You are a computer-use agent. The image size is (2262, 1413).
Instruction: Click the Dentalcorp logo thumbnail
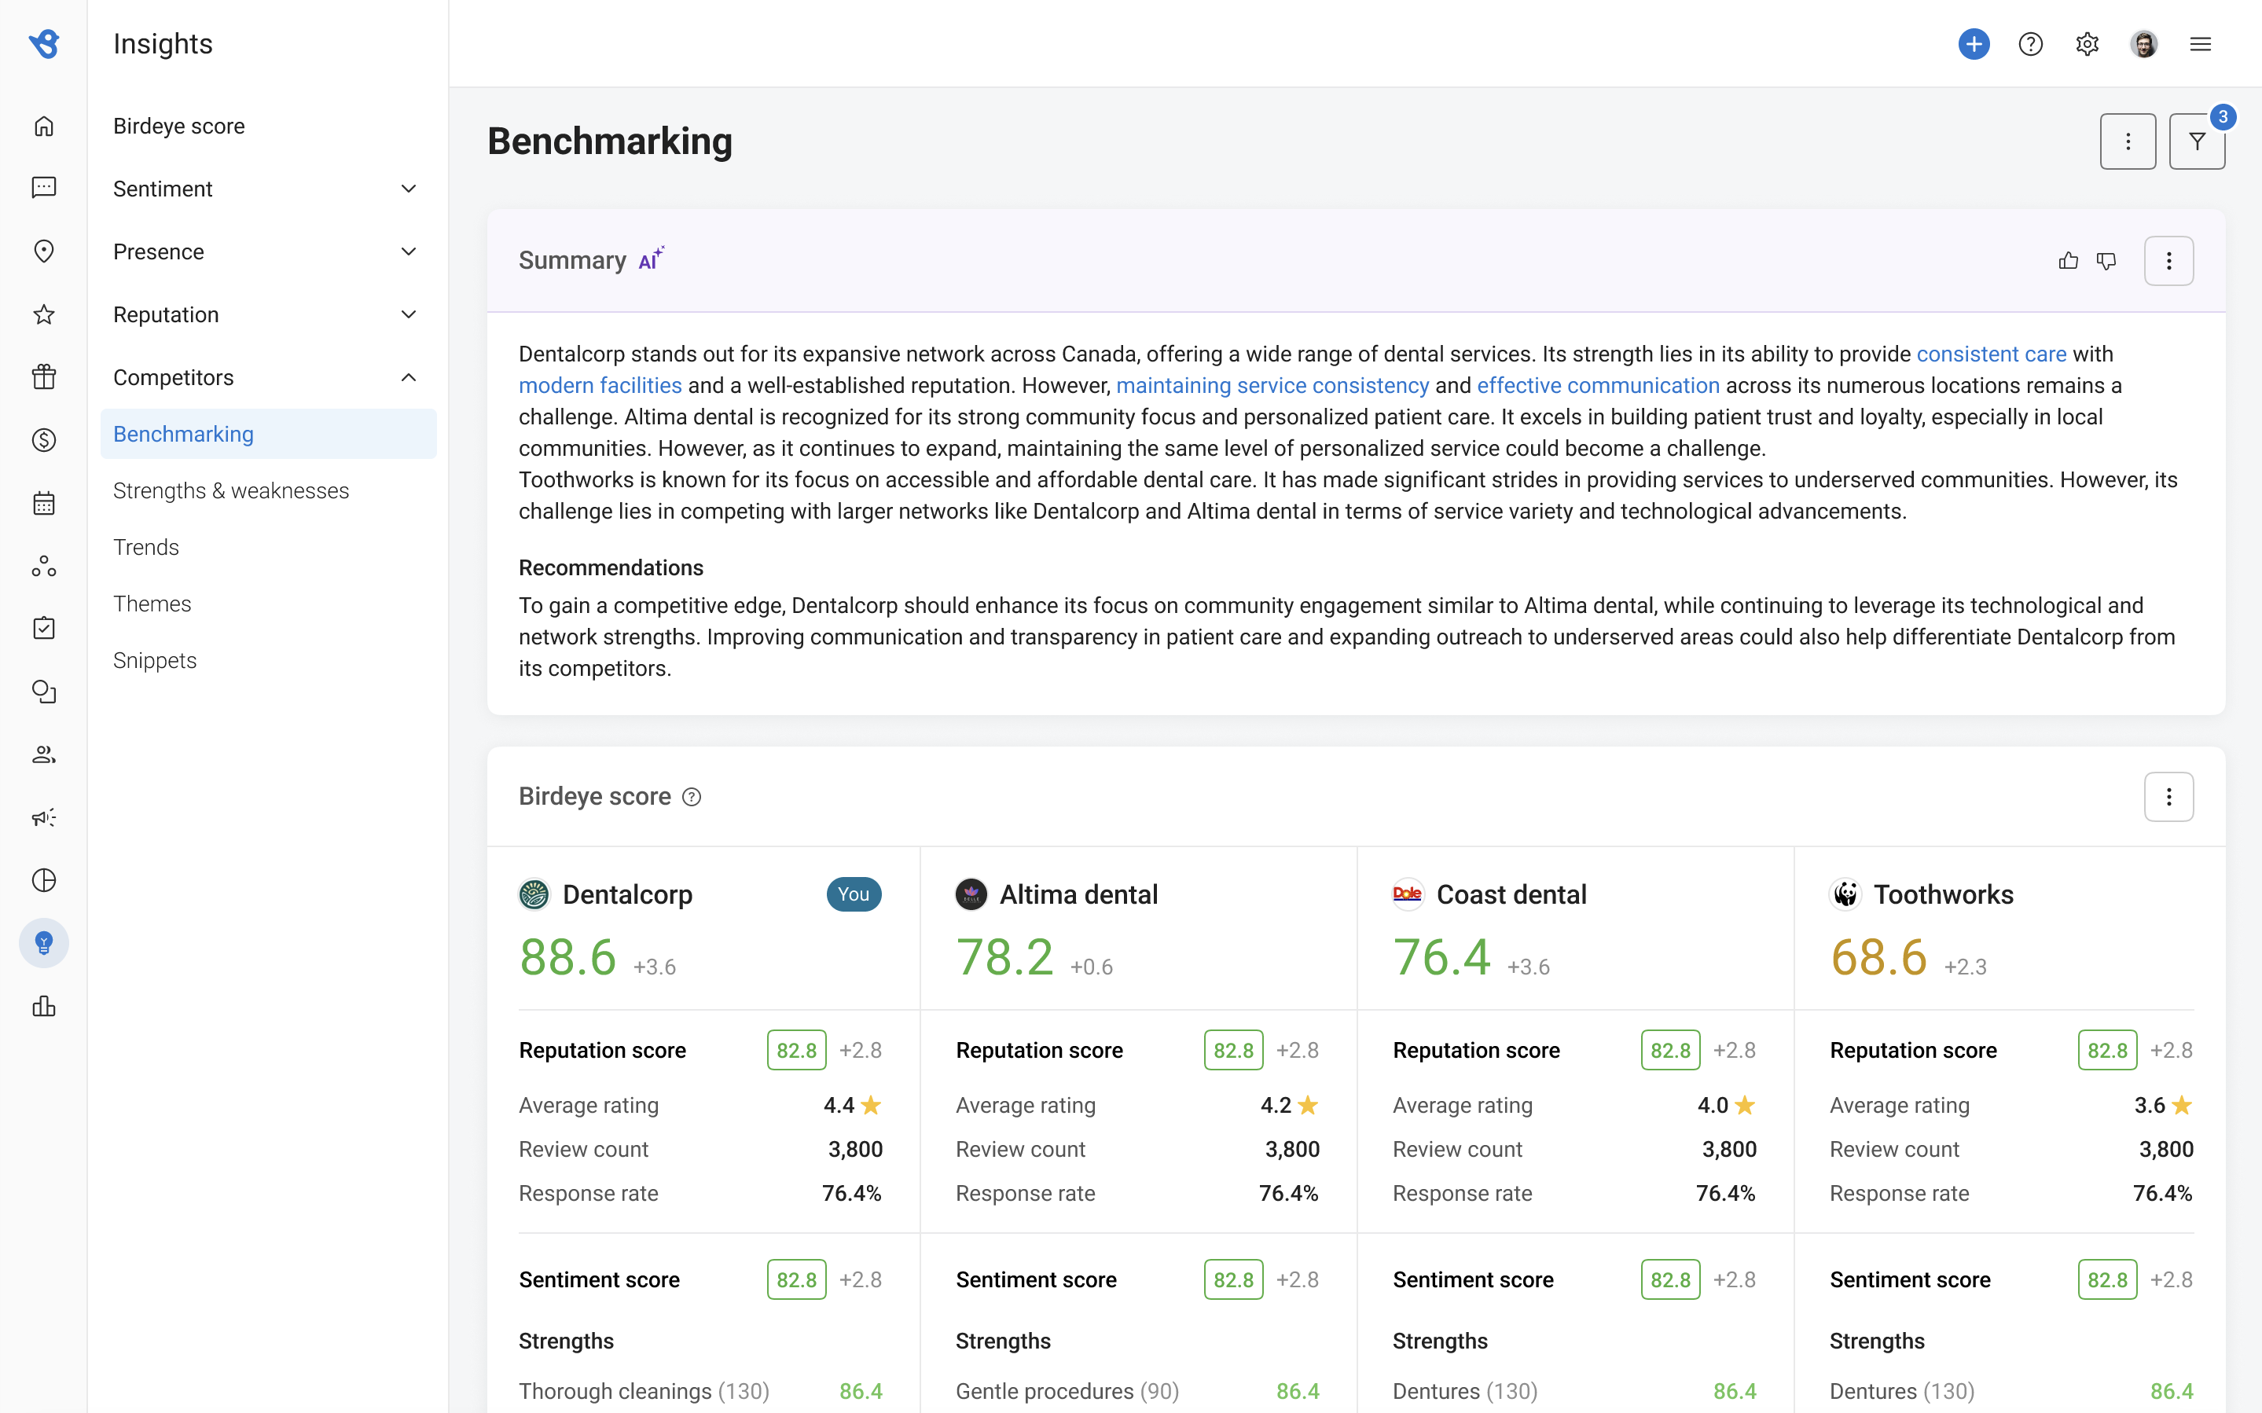click(534, 894)
